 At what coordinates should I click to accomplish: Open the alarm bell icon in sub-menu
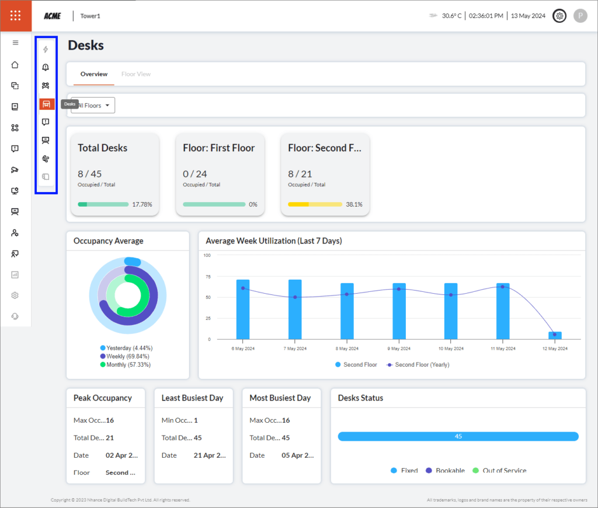(x=46, y=68)
